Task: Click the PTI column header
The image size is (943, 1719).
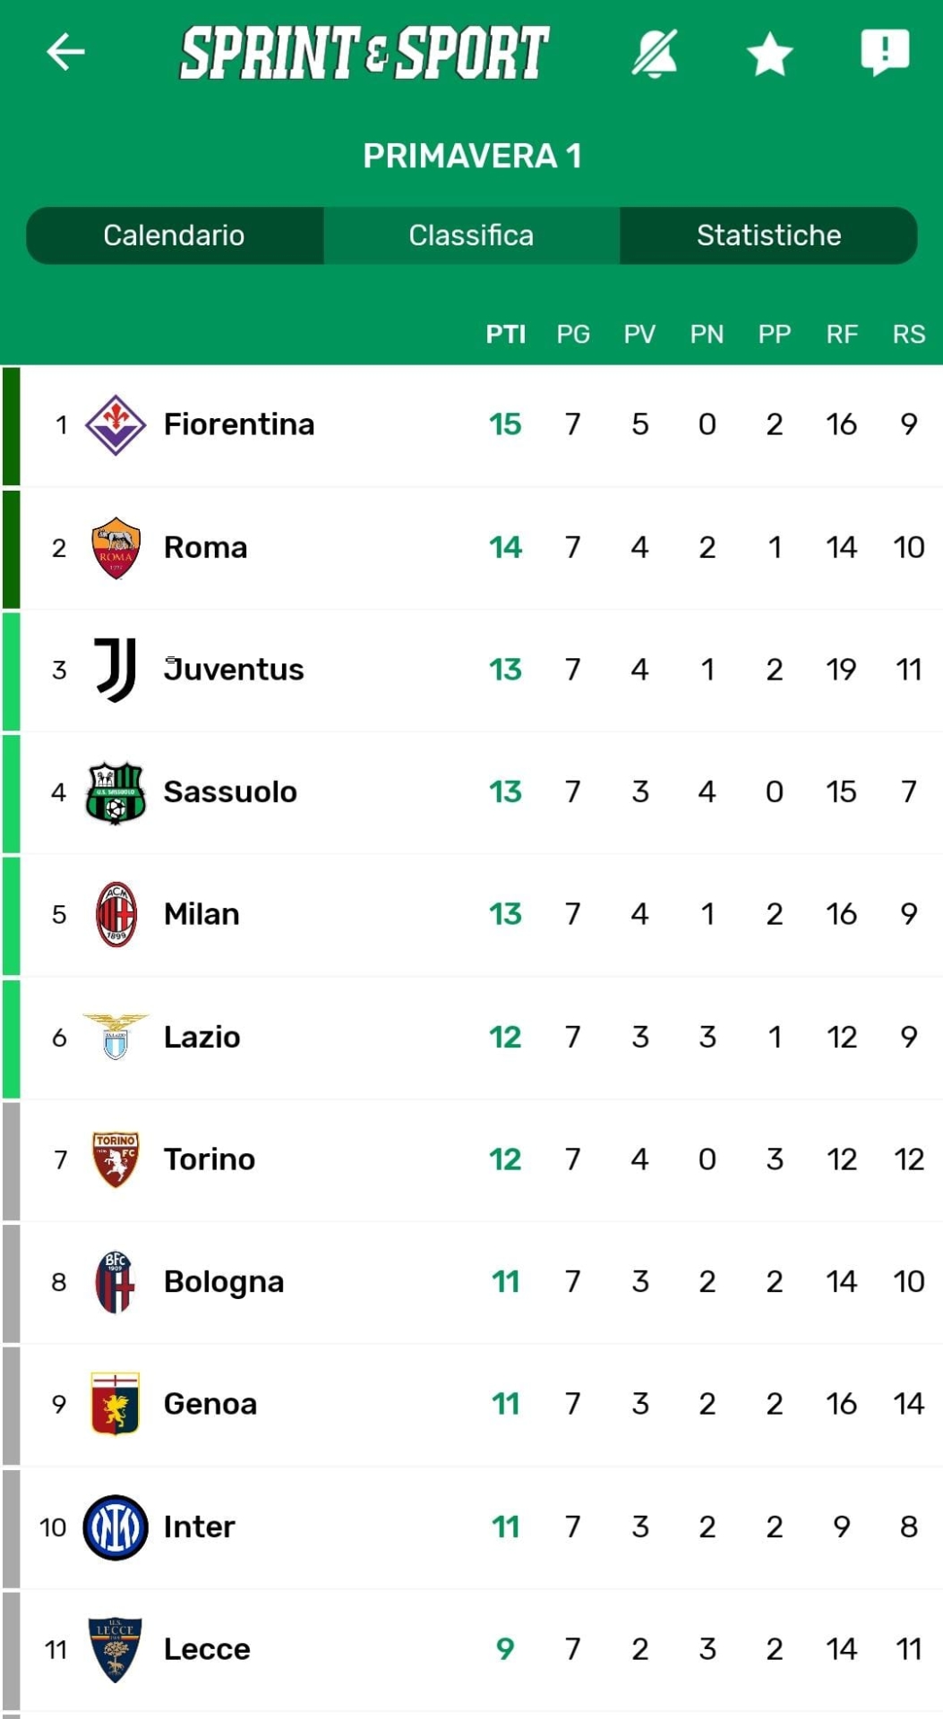Action: tap(505, 335)
